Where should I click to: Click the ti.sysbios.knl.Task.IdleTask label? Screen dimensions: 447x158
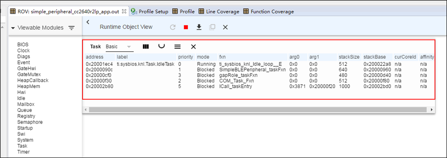(145, 64)
